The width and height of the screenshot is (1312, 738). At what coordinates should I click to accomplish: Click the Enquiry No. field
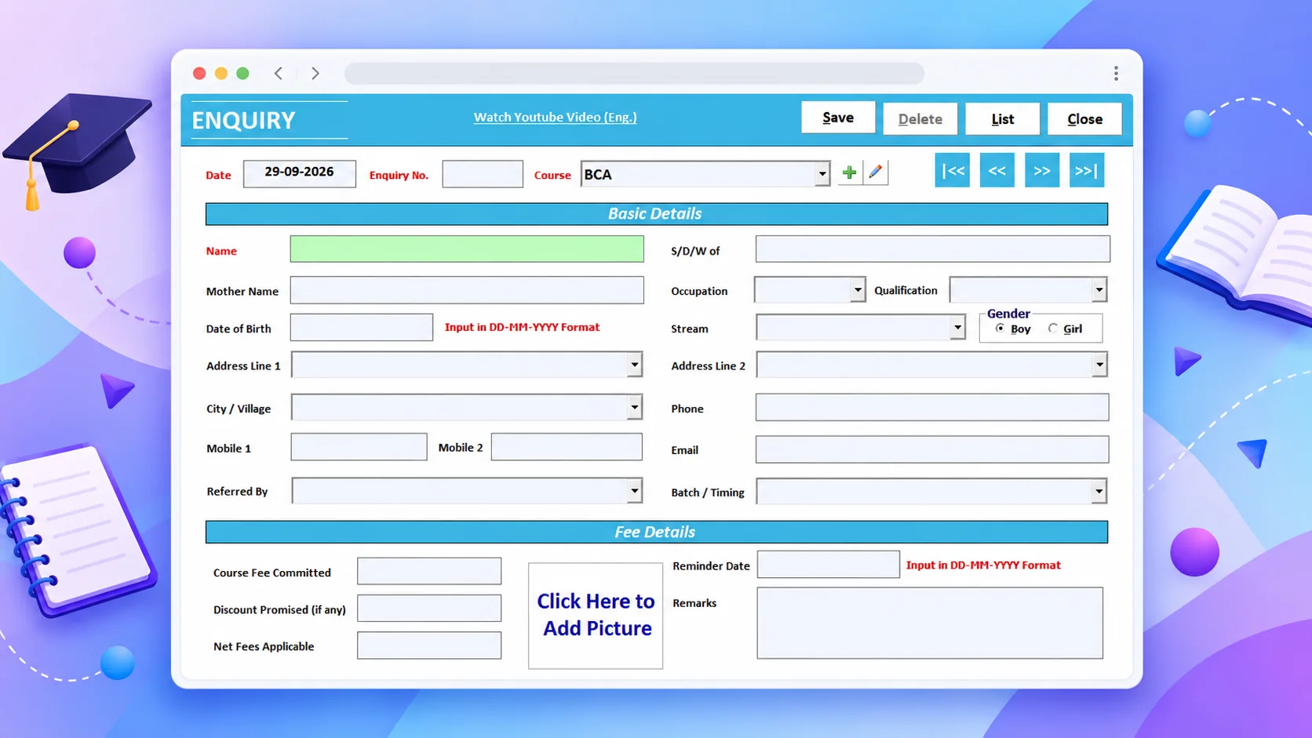(x=483, y=173)
